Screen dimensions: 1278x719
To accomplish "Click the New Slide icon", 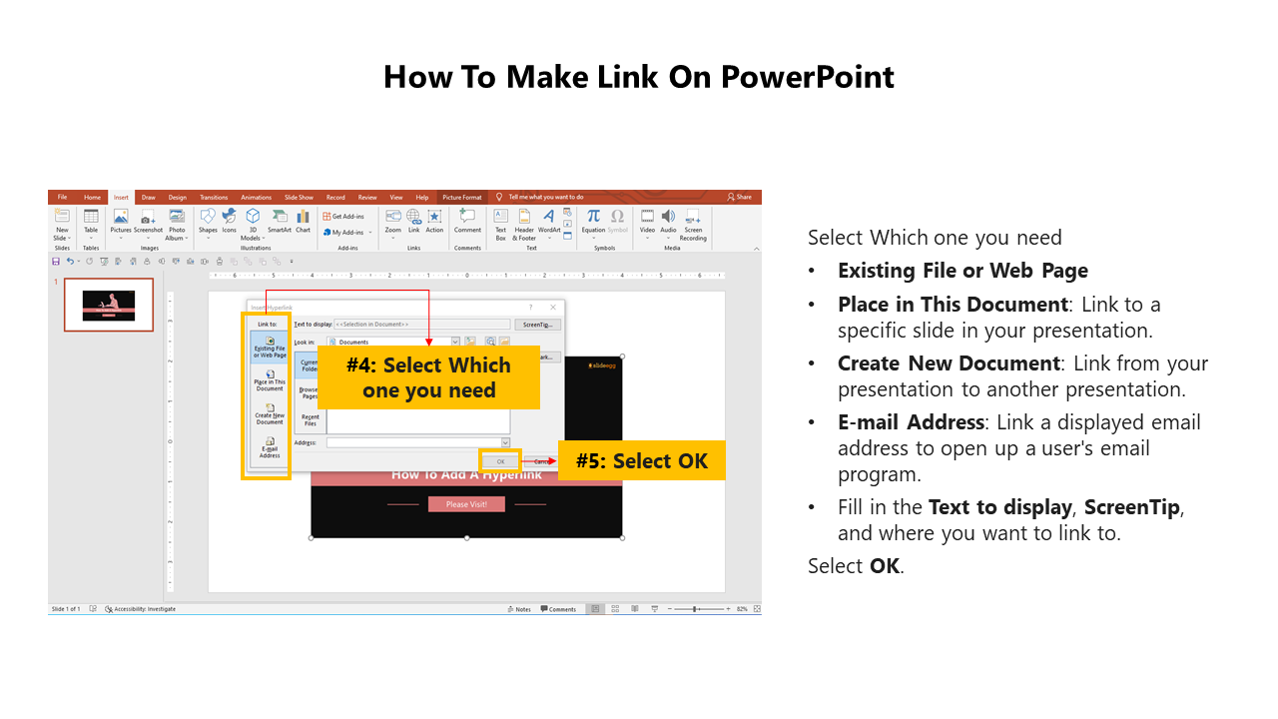I will point(62,217).
